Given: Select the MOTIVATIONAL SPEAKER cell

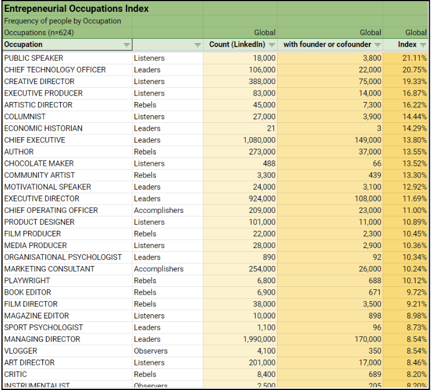Looking at the screenshot, I should 67,187.
